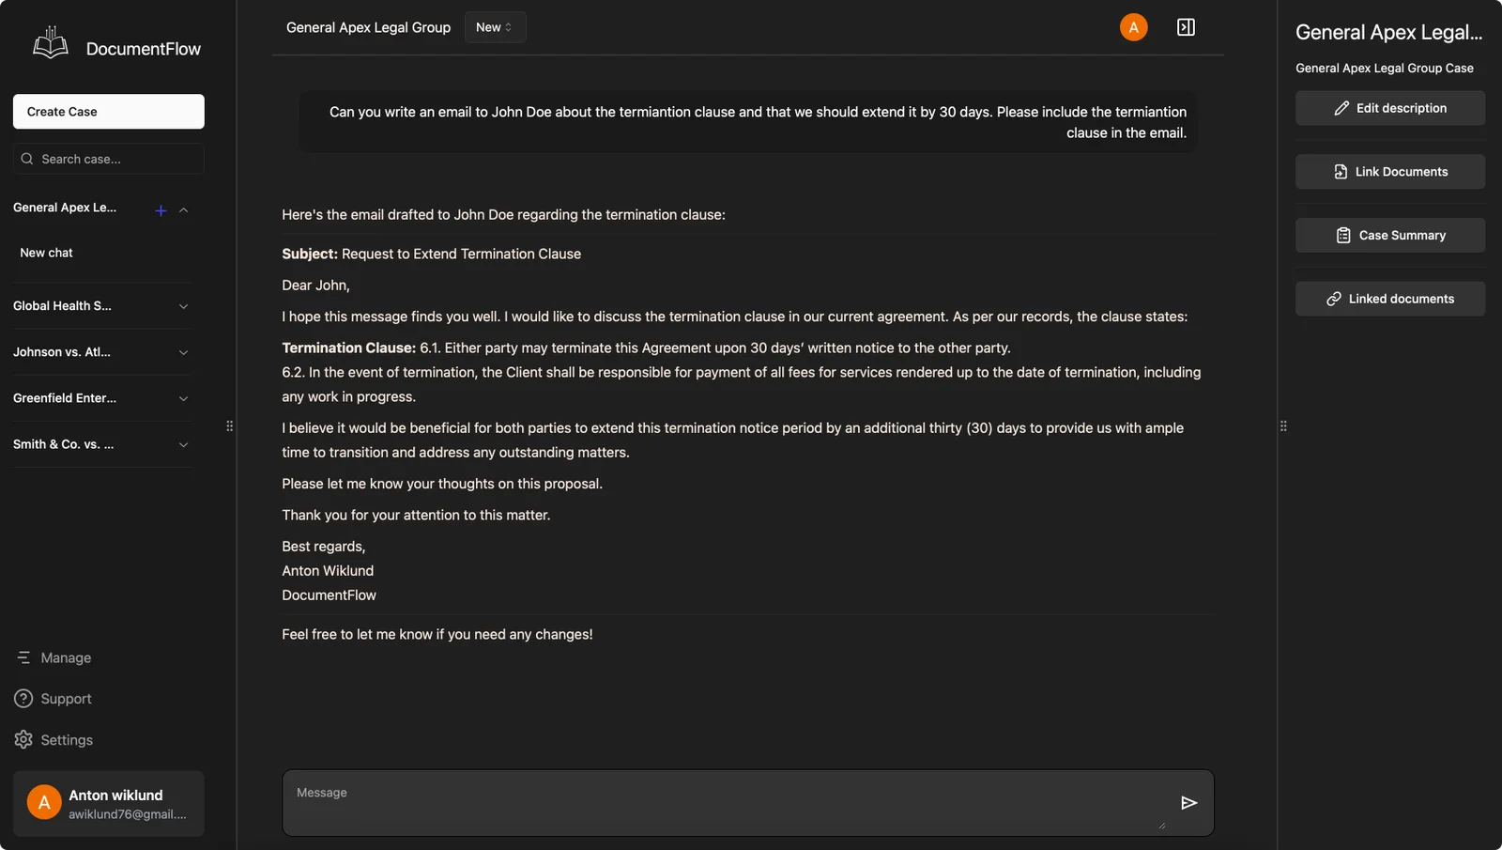Open the Case Summary panel

click(1389, 236)
